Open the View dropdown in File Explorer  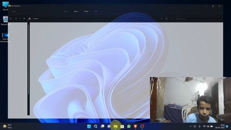coord(77,11)
